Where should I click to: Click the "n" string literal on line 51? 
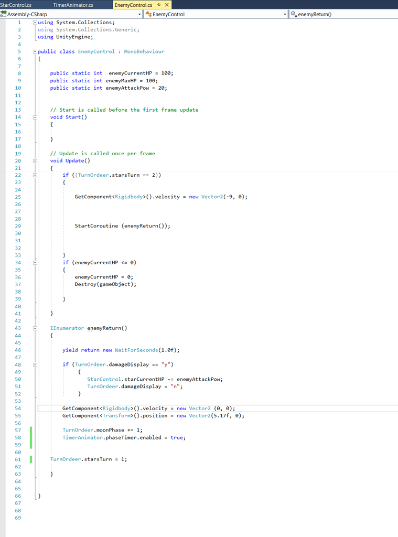click(175, 386)
